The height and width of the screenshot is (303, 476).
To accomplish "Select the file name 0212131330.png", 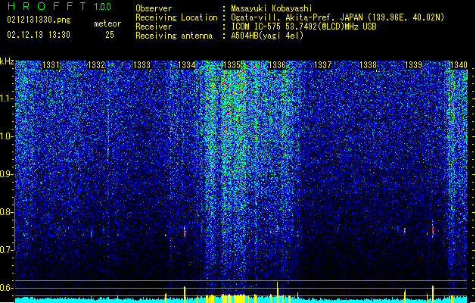I will coord(39,20).
